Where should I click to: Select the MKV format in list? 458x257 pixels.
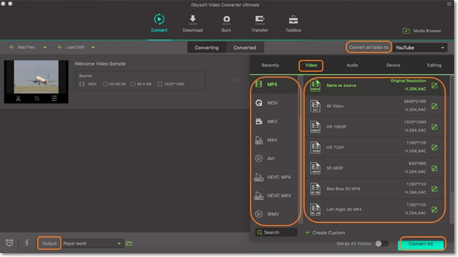273,121
